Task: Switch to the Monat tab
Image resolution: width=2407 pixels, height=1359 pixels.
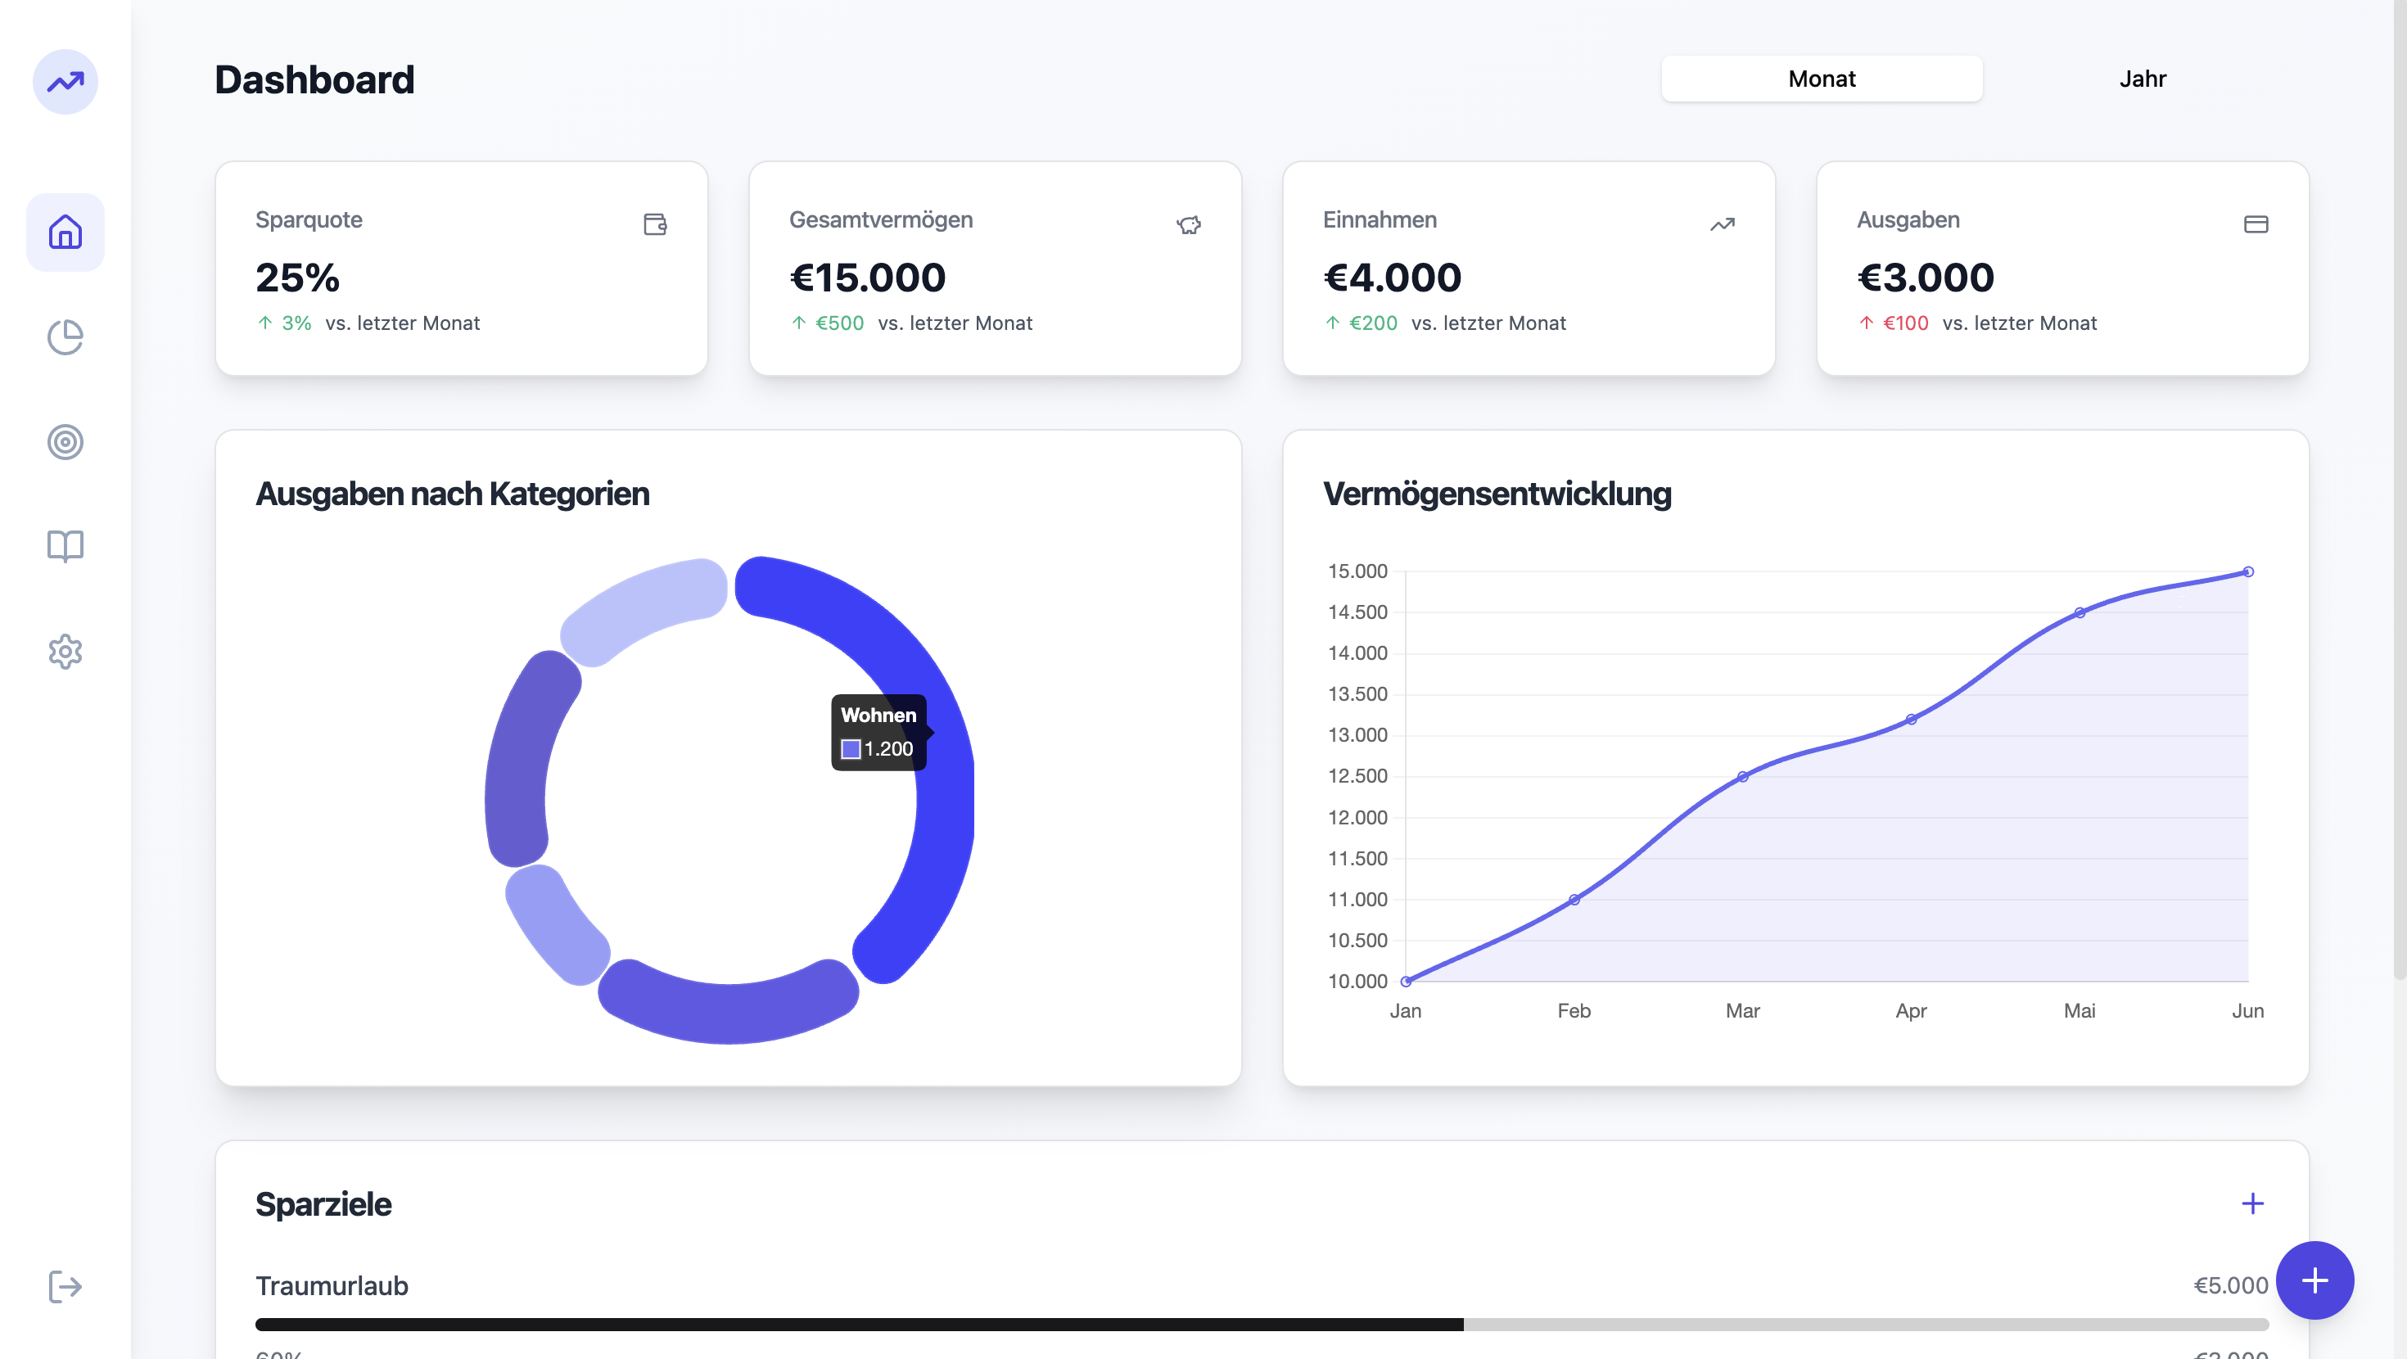Action: click(1821, 79)
